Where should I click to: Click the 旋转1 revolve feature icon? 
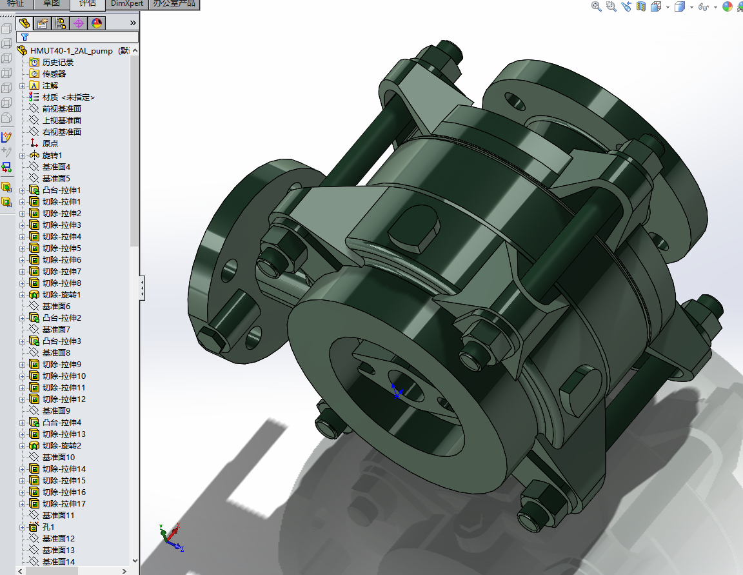click(x=34, y=155)
